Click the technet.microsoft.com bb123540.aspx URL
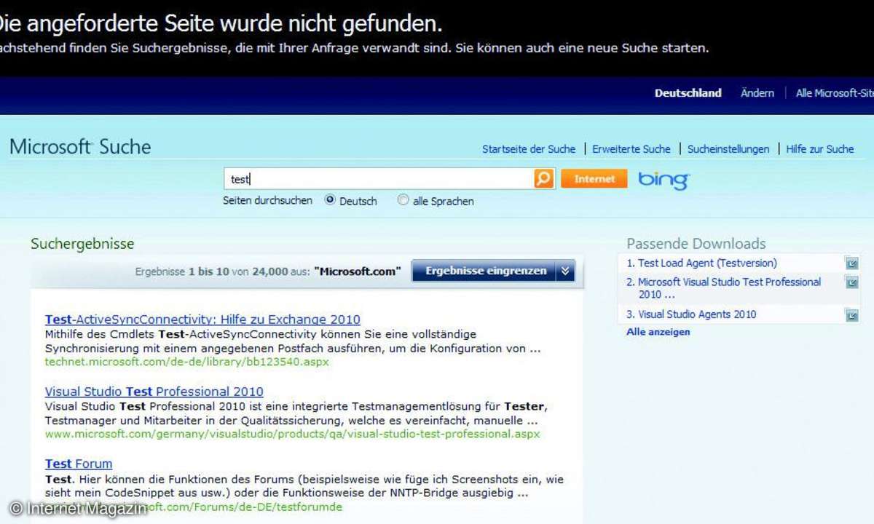Screen dimensions: 874x524 click(x=187, y=362)
